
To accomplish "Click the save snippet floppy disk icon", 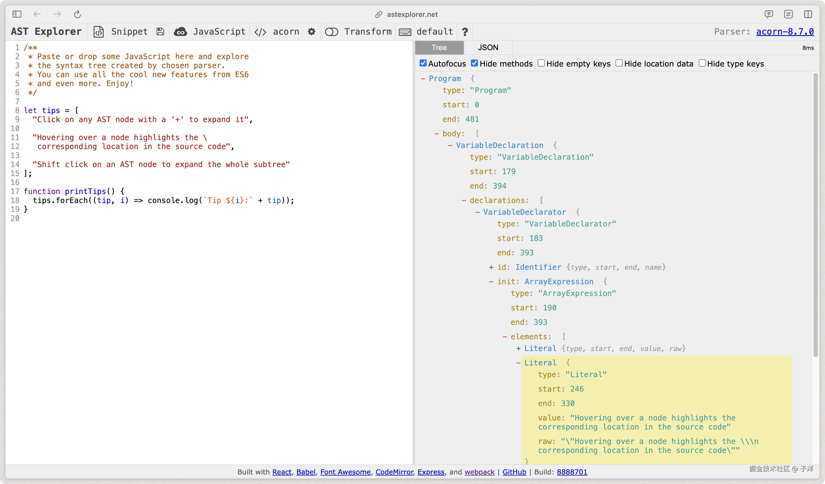I will (160, 32).
